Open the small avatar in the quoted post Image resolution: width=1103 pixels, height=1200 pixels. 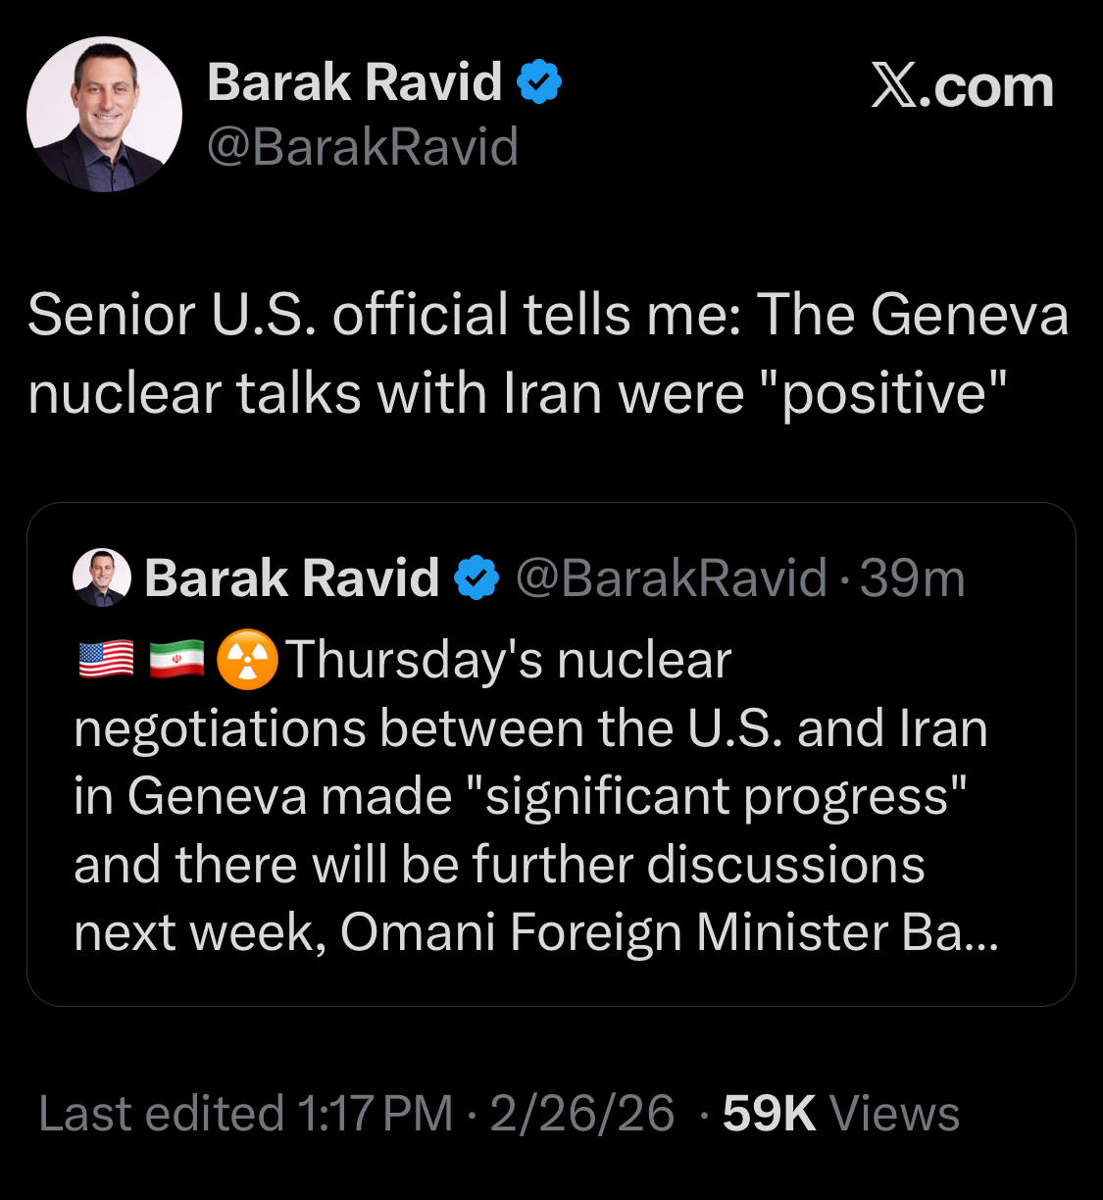click(x=102, y=577)
